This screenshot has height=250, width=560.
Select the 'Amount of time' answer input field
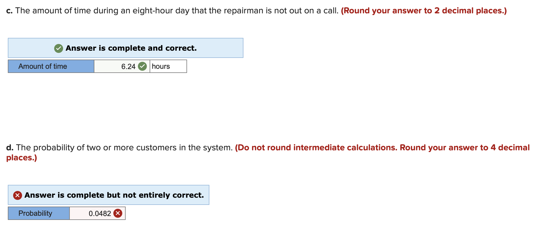[122, 66]
